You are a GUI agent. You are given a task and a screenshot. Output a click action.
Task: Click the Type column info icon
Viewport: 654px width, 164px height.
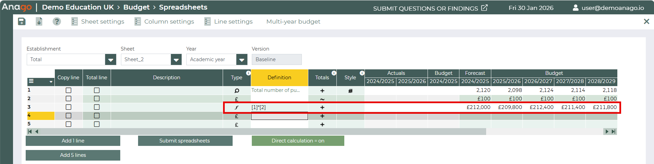coord(248,73)
